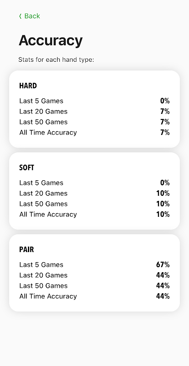The image size is (189, 366).
Task: Select Last 50 Games row under PAIR
Action: [x=94, y=285]
